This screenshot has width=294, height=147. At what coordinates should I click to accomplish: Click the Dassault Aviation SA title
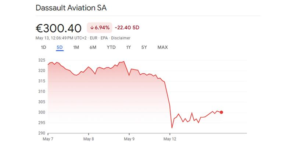click(x=72, y=8)
